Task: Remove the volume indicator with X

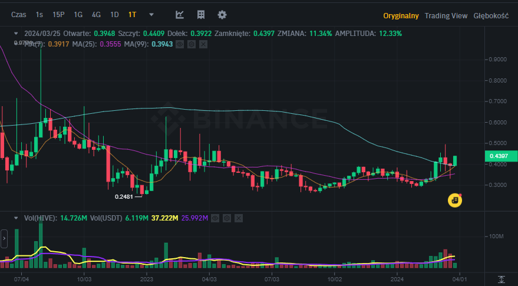Action: click(239, 218)
